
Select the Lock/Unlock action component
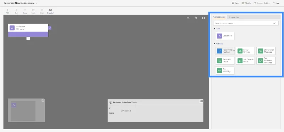(x=245, y=51)
